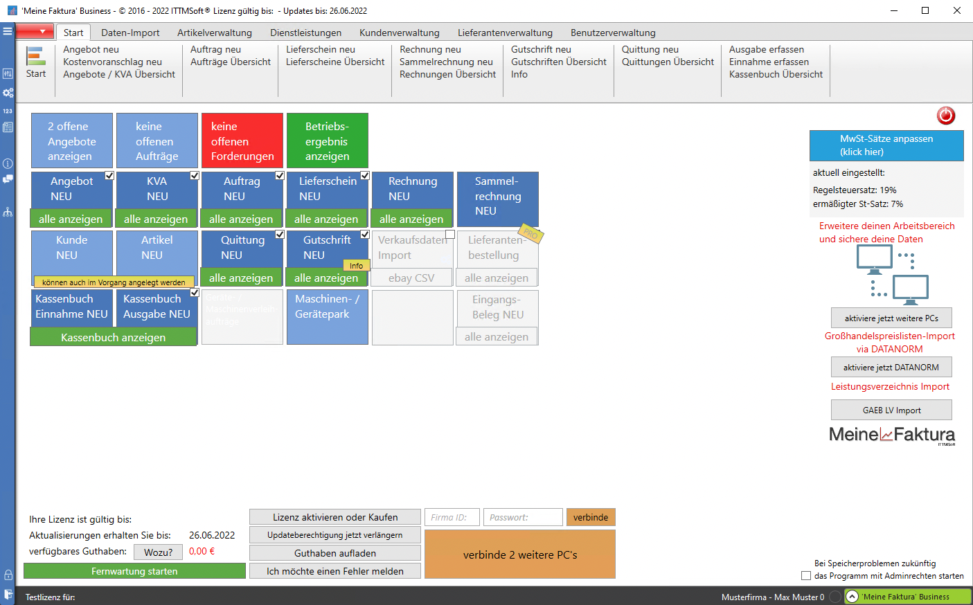Click the Fernwartung starten button
973x605 pixels.
(134, 571)
